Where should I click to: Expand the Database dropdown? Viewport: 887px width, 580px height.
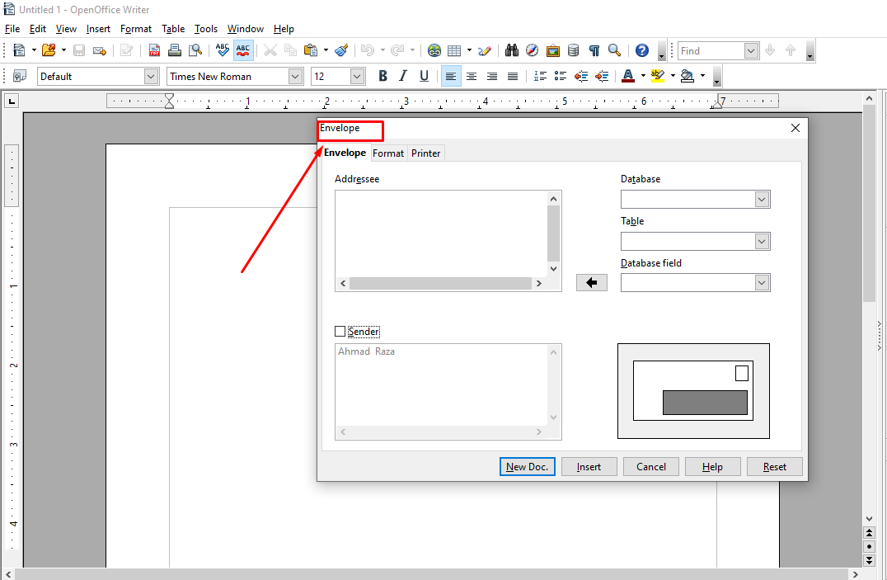point(762,200)
